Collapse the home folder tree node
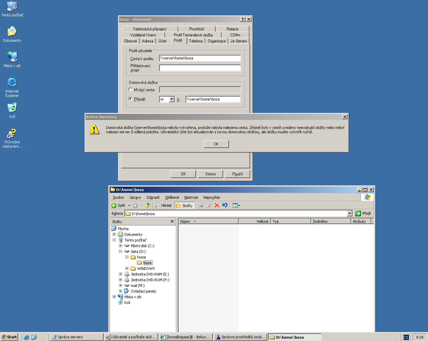 127,257
